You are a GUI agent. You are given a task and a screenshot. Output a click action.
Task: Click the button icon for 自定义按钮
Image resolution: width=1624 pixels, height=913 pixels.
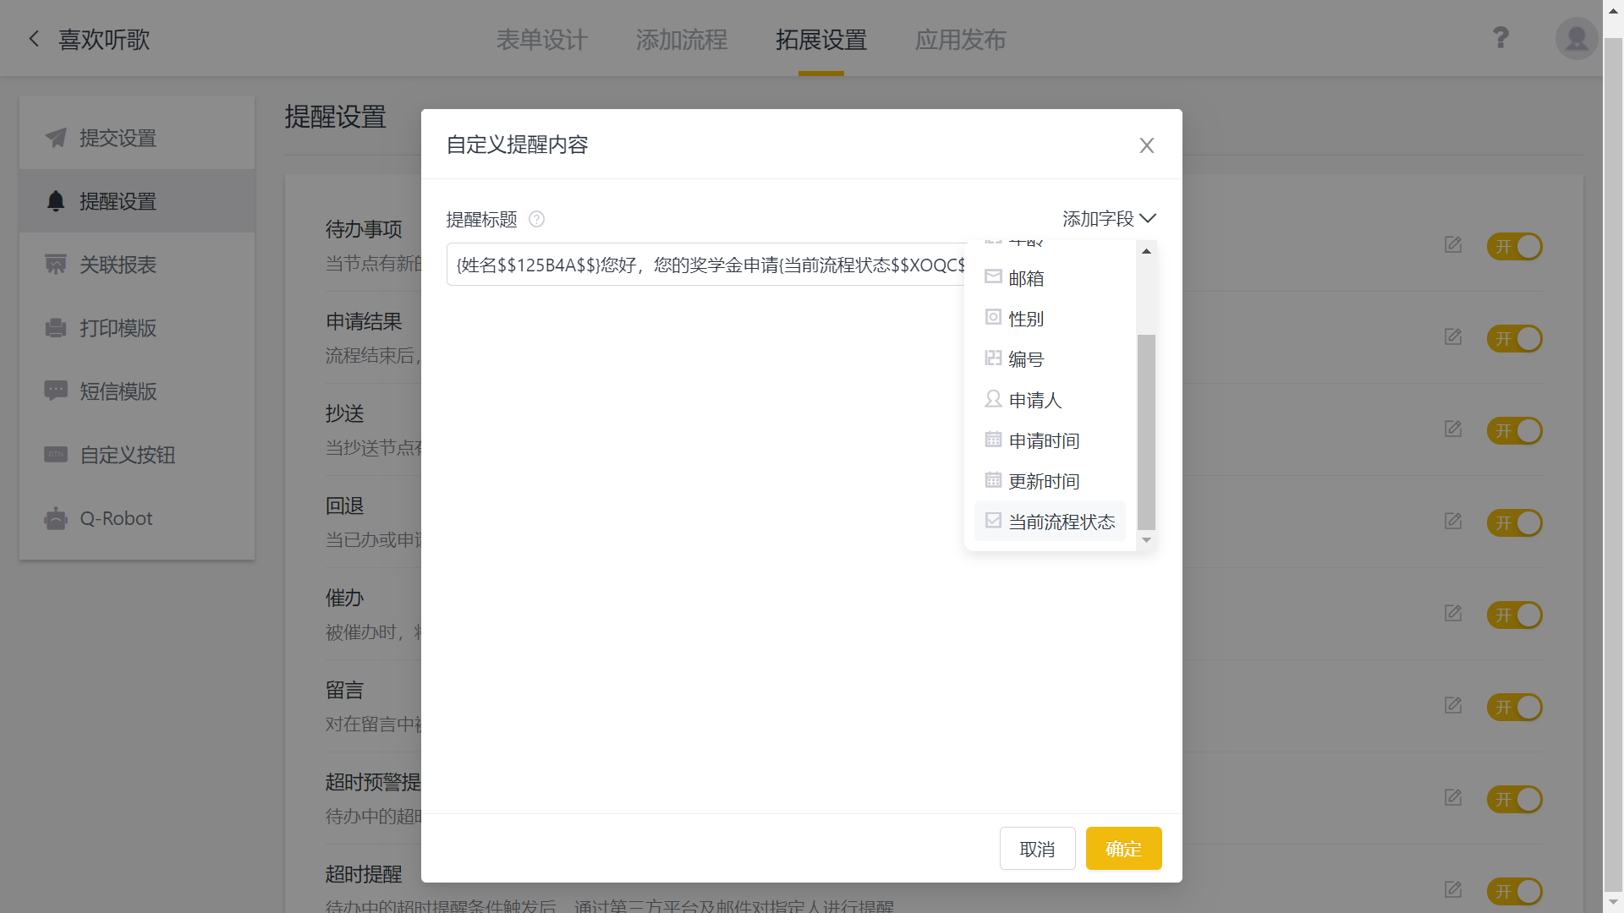[56, 454]
